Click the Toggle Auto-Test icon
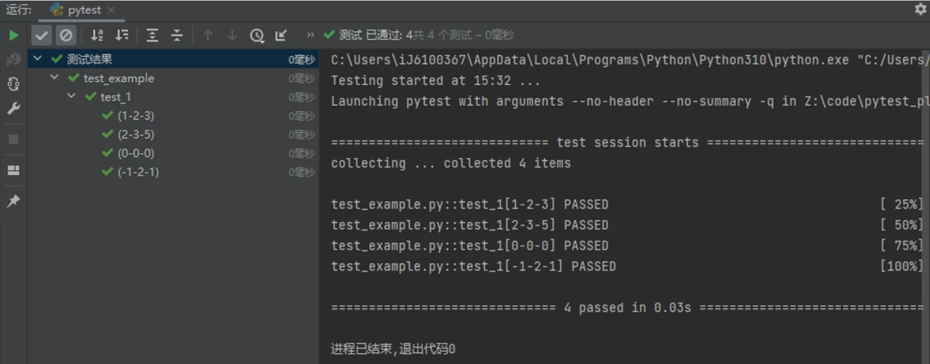930x364 pixels. pyautogui.click(x=13, y=84)
